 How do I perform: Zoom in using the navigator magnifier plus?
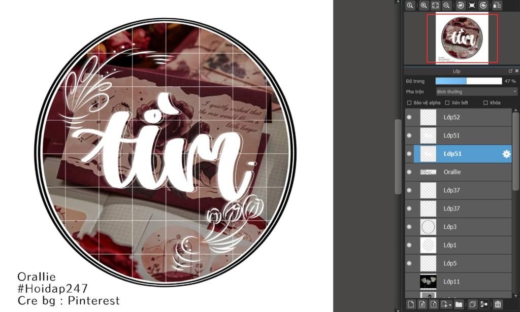point(424,5)
